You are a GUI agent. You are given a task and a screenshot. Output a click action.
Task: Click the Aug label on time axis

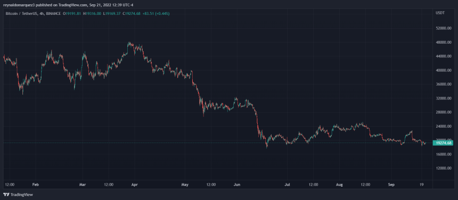339,185
